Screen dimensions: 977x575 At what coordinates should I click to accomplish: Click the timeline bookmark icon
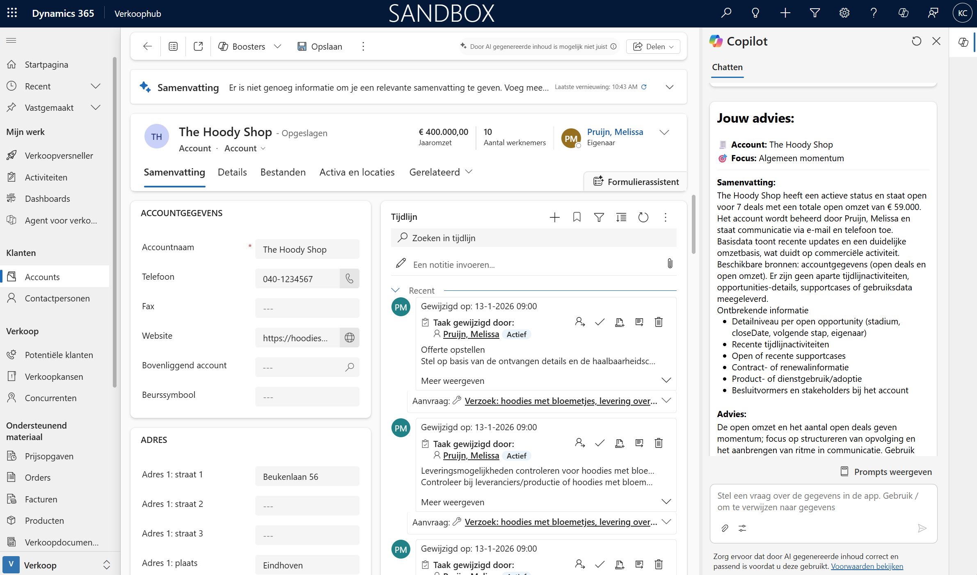click(577, 217)
